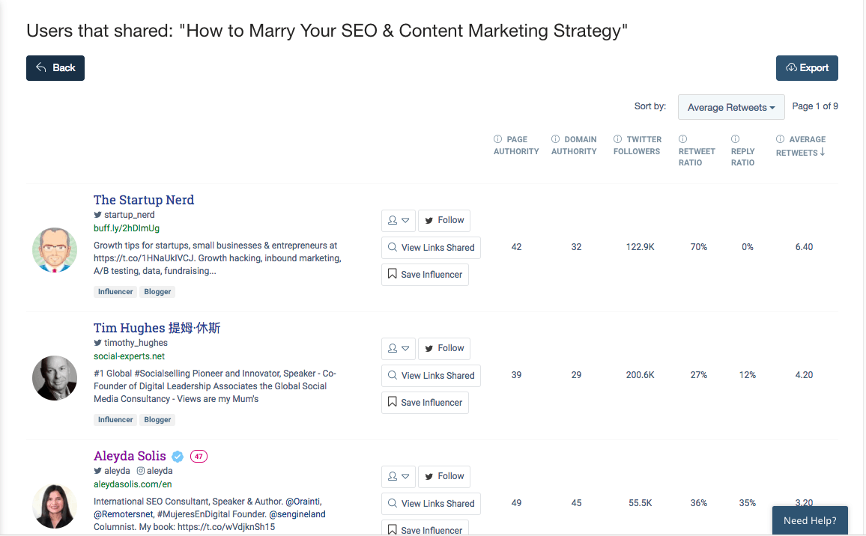Save The Startup Nerd as influencer
This screenshot has height=536, width=866.
pos(425,275)
